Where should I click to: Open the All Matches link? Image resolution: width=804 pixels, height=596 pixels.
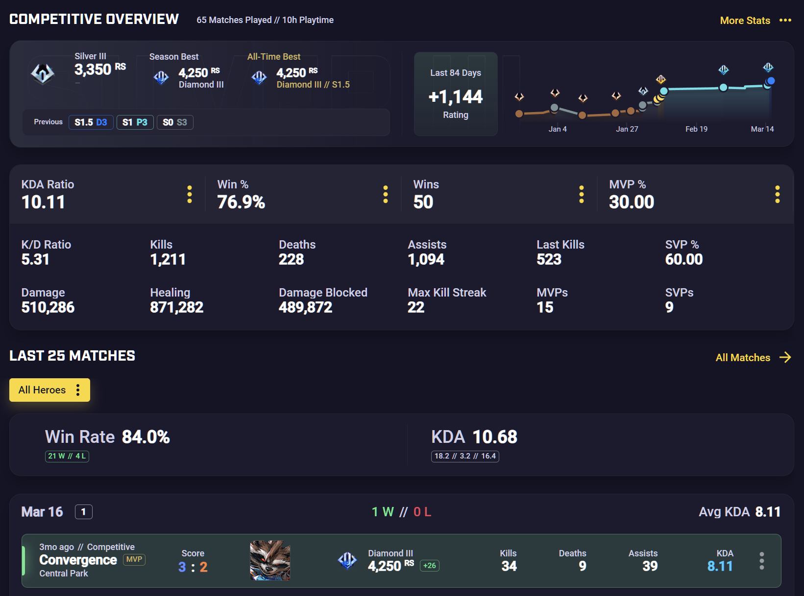point(743,358)
